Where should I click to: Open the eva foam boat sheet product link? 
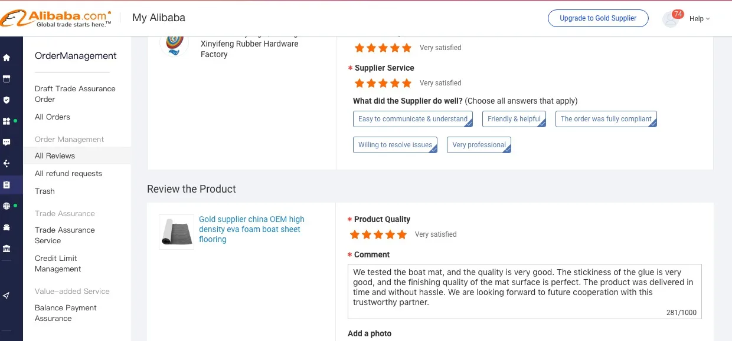coord(251,229)
